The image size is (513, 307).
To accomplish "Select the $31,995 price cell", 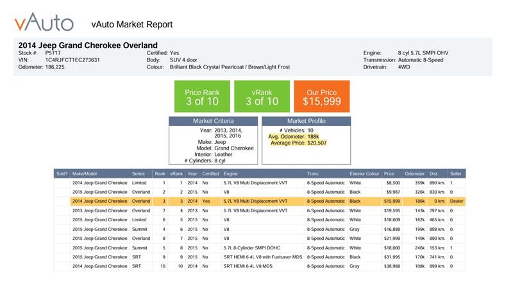I will [x=392, y=257].
